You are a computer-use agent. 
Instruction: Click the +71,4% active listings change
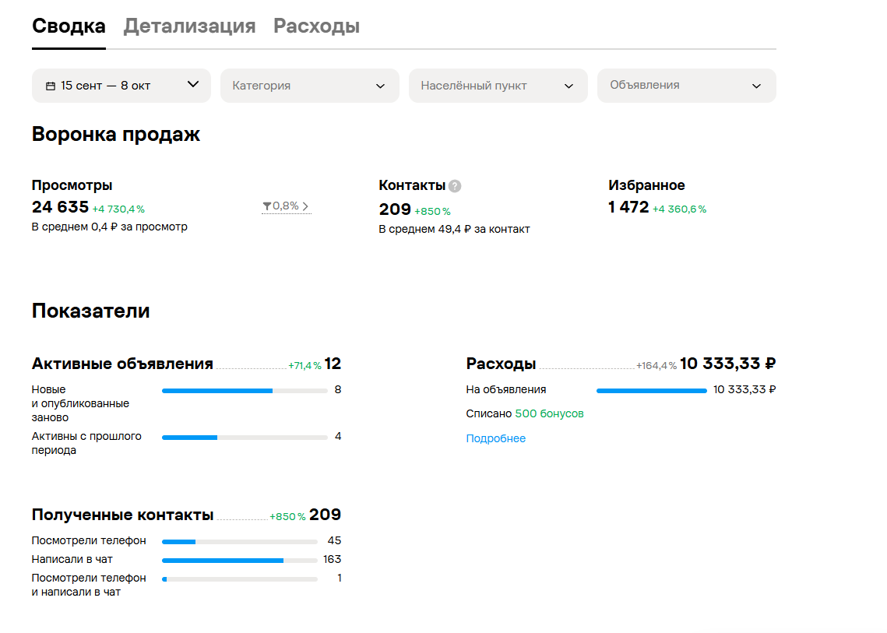click(305, 366)
